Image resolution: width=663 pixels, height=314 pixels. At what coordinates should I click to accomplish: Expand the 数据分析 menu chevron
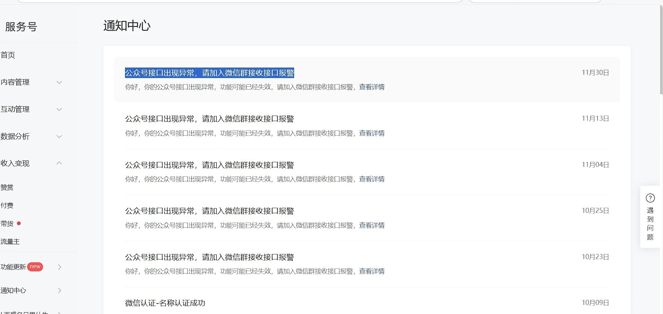(59, 137)
